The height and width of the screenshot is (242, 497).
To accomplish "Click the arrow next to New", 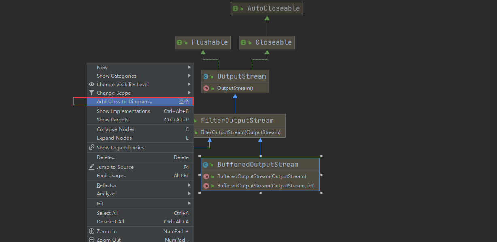I will (x=189, y=68).
